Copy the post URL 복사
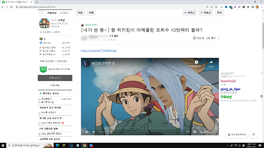 click(211, 38)
